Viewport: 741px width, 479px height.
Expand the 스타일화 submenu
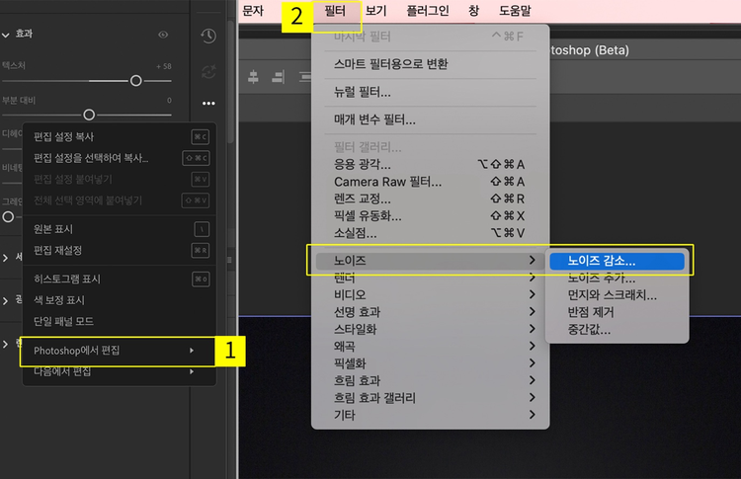(x=431, y=329)
